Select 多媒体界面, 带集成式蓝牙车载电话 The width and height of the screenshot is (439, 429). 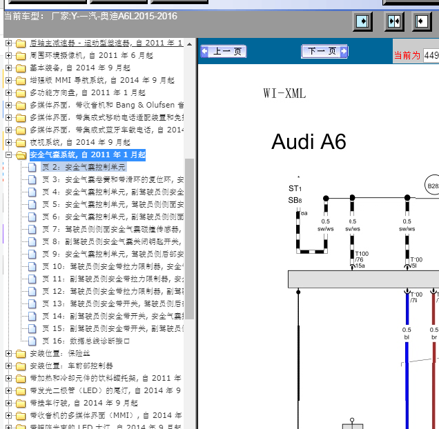(107, 130)
